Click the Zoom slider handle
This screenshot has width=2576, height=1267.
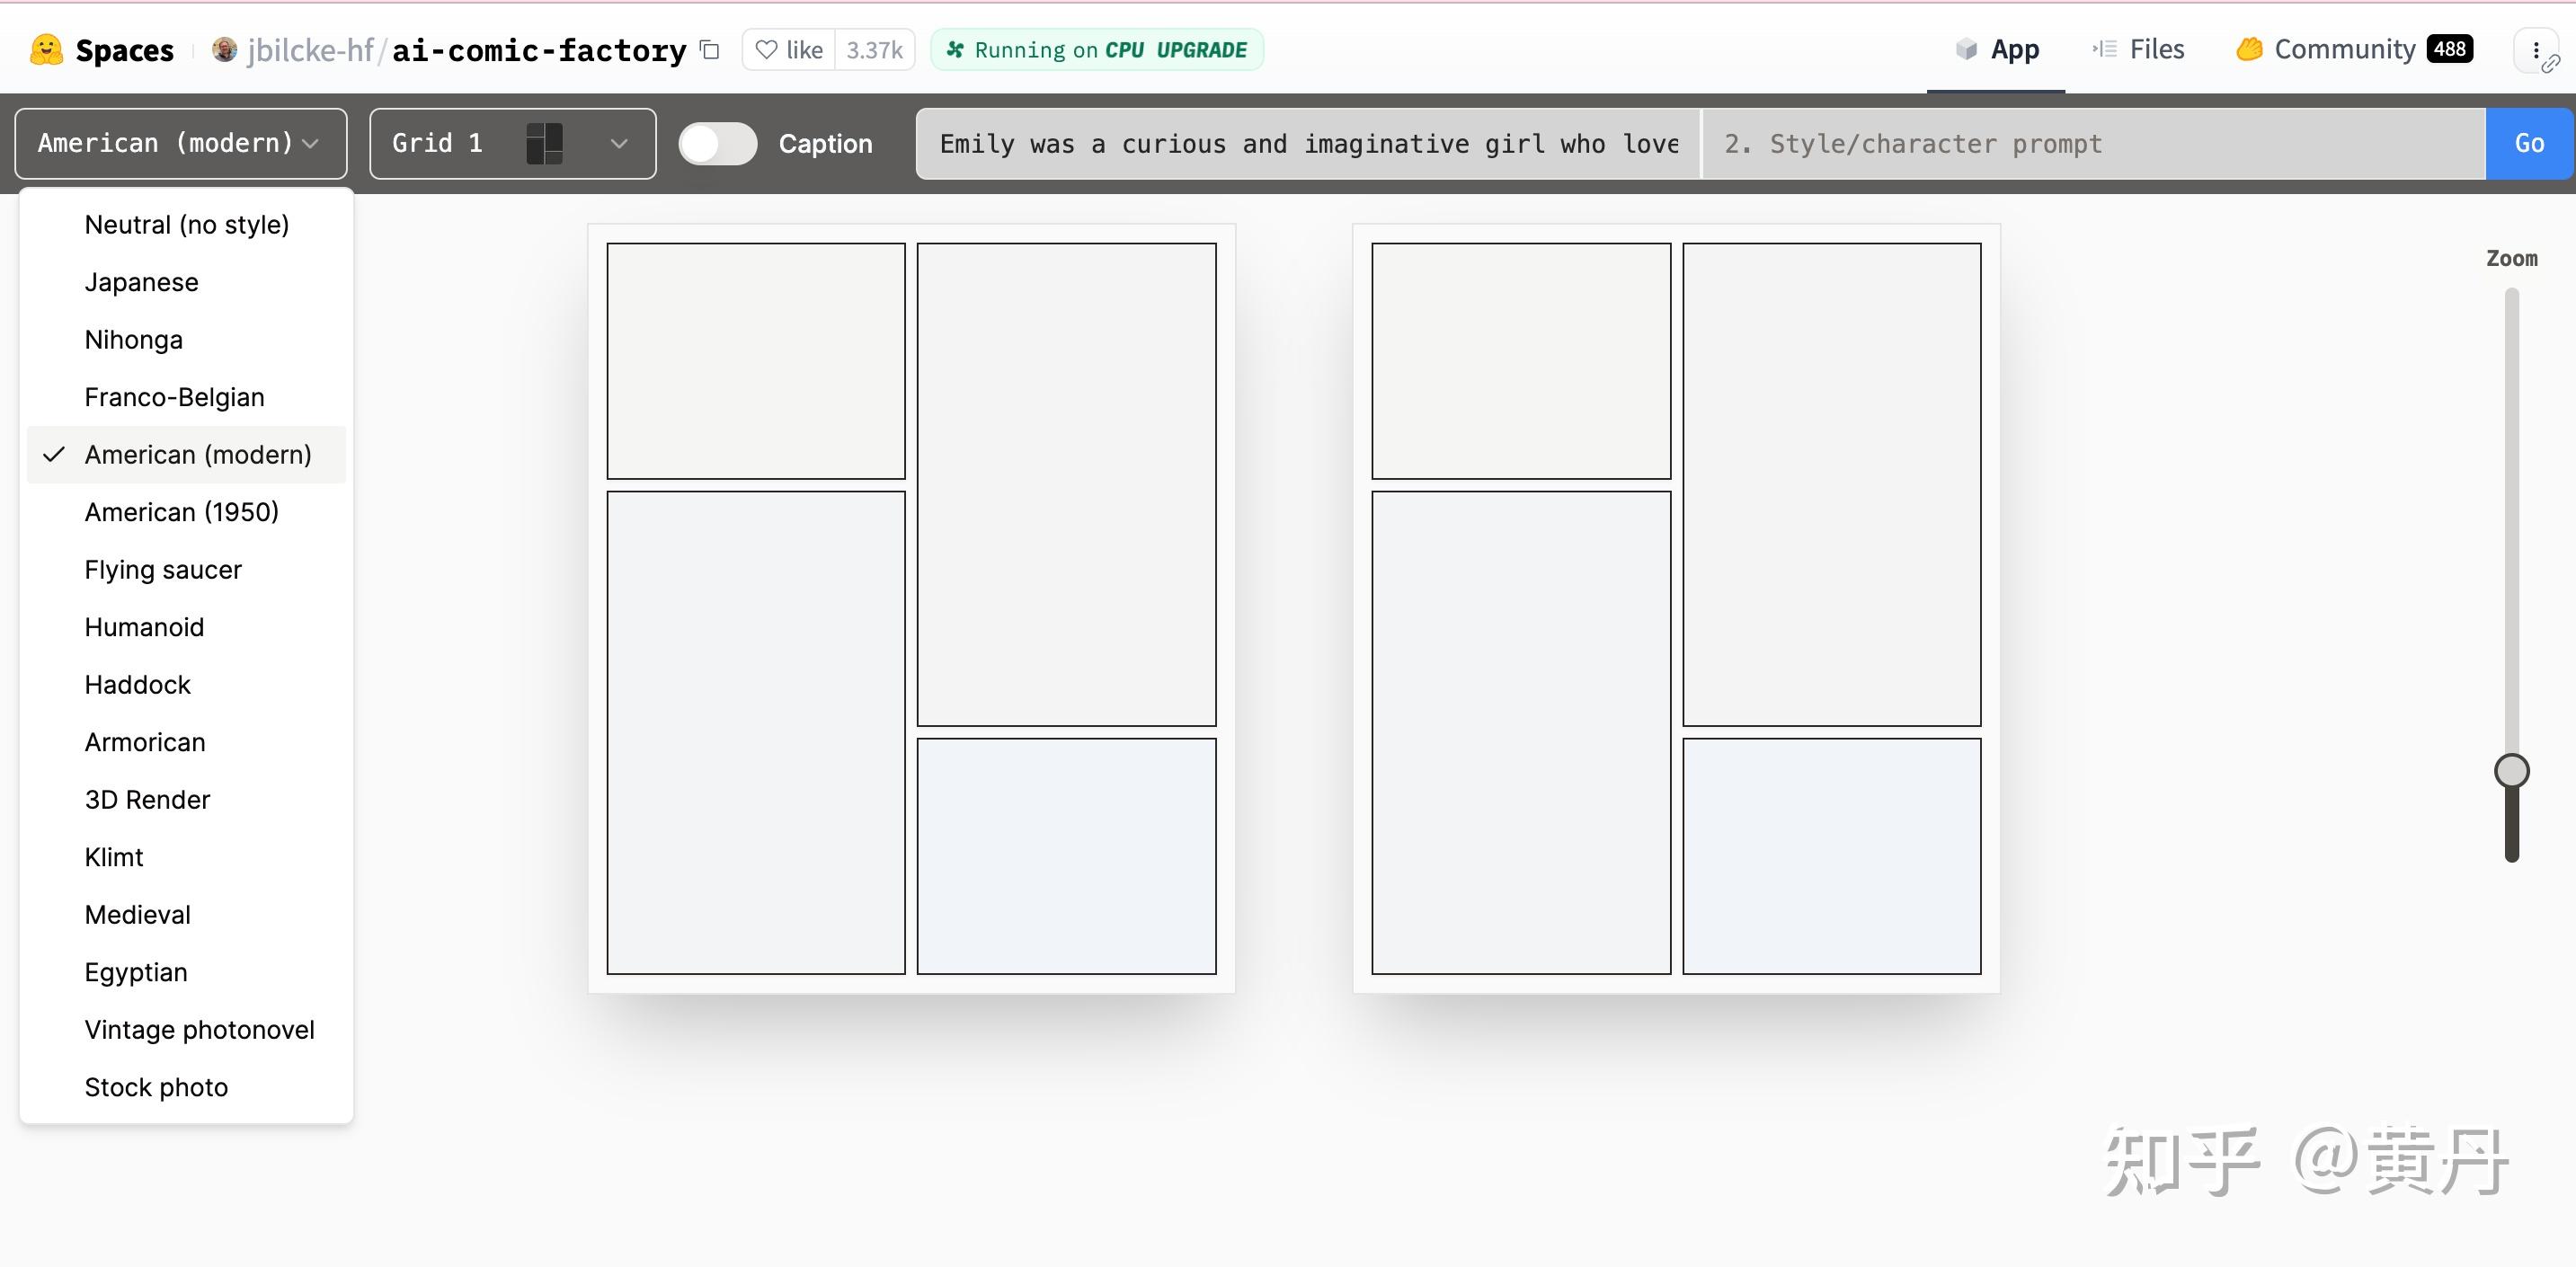click(x=2511, y=771)
